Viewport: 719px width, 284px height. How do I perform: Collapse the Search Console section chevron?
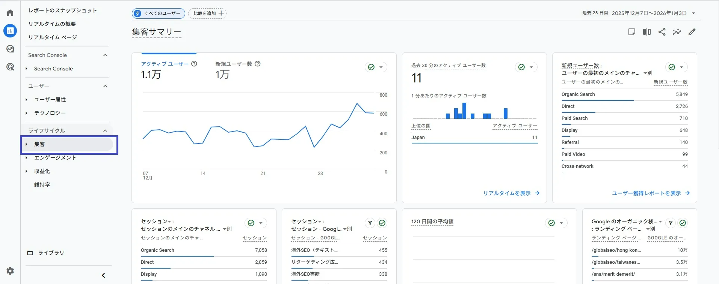click(x=105, y=55)
